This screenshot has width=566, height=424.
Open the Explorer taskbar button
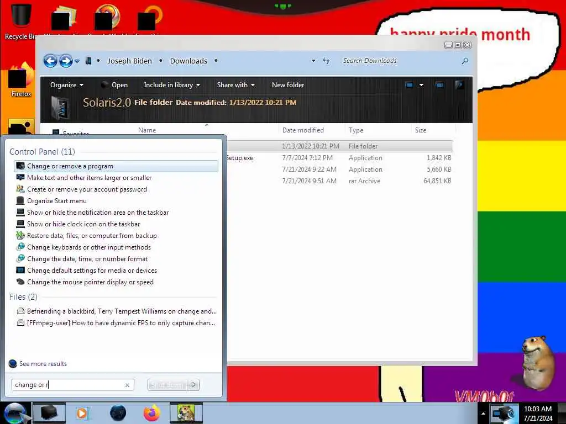pos(49,413)
